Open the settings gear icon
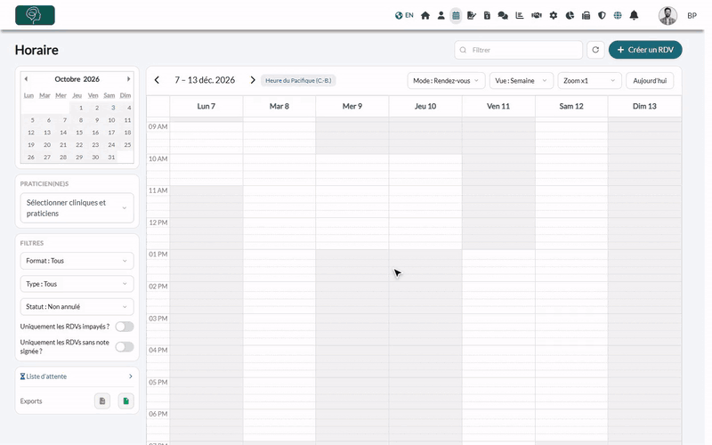Screen dimensions: 712x445 [x=553, y=15]
